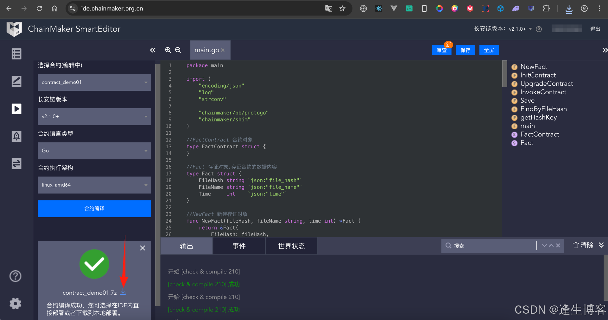Open browser extensions puzzle icon
Viewport: 608px width, 320px height.
(x=546, y=9)
